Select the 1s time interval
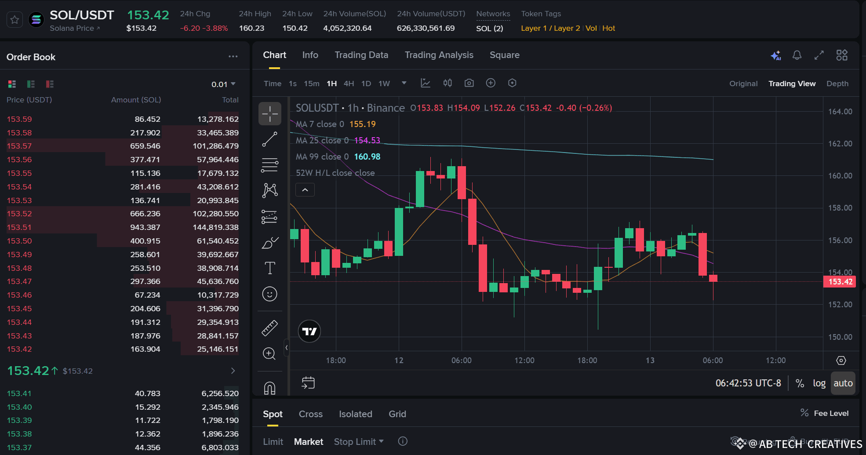Image resolution: width=866 pixels, height=455 pixels. click(293, 84)
